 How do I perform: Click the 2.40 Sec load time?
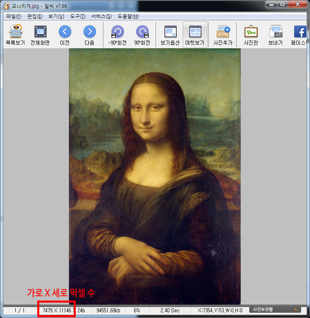point(170,310)
